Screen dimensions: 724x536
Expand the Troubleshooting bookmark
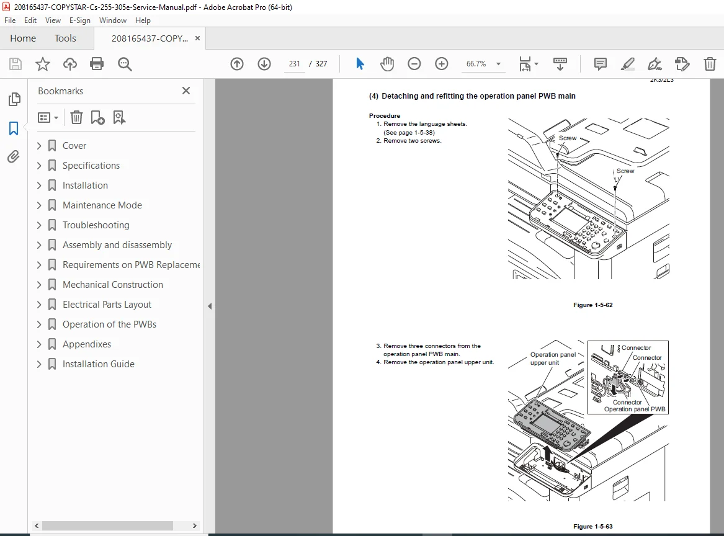pos(39,225)
